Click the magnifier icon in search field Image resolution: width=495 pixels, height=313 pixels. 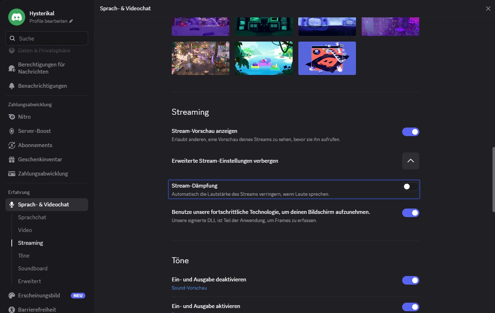point(12,38)
